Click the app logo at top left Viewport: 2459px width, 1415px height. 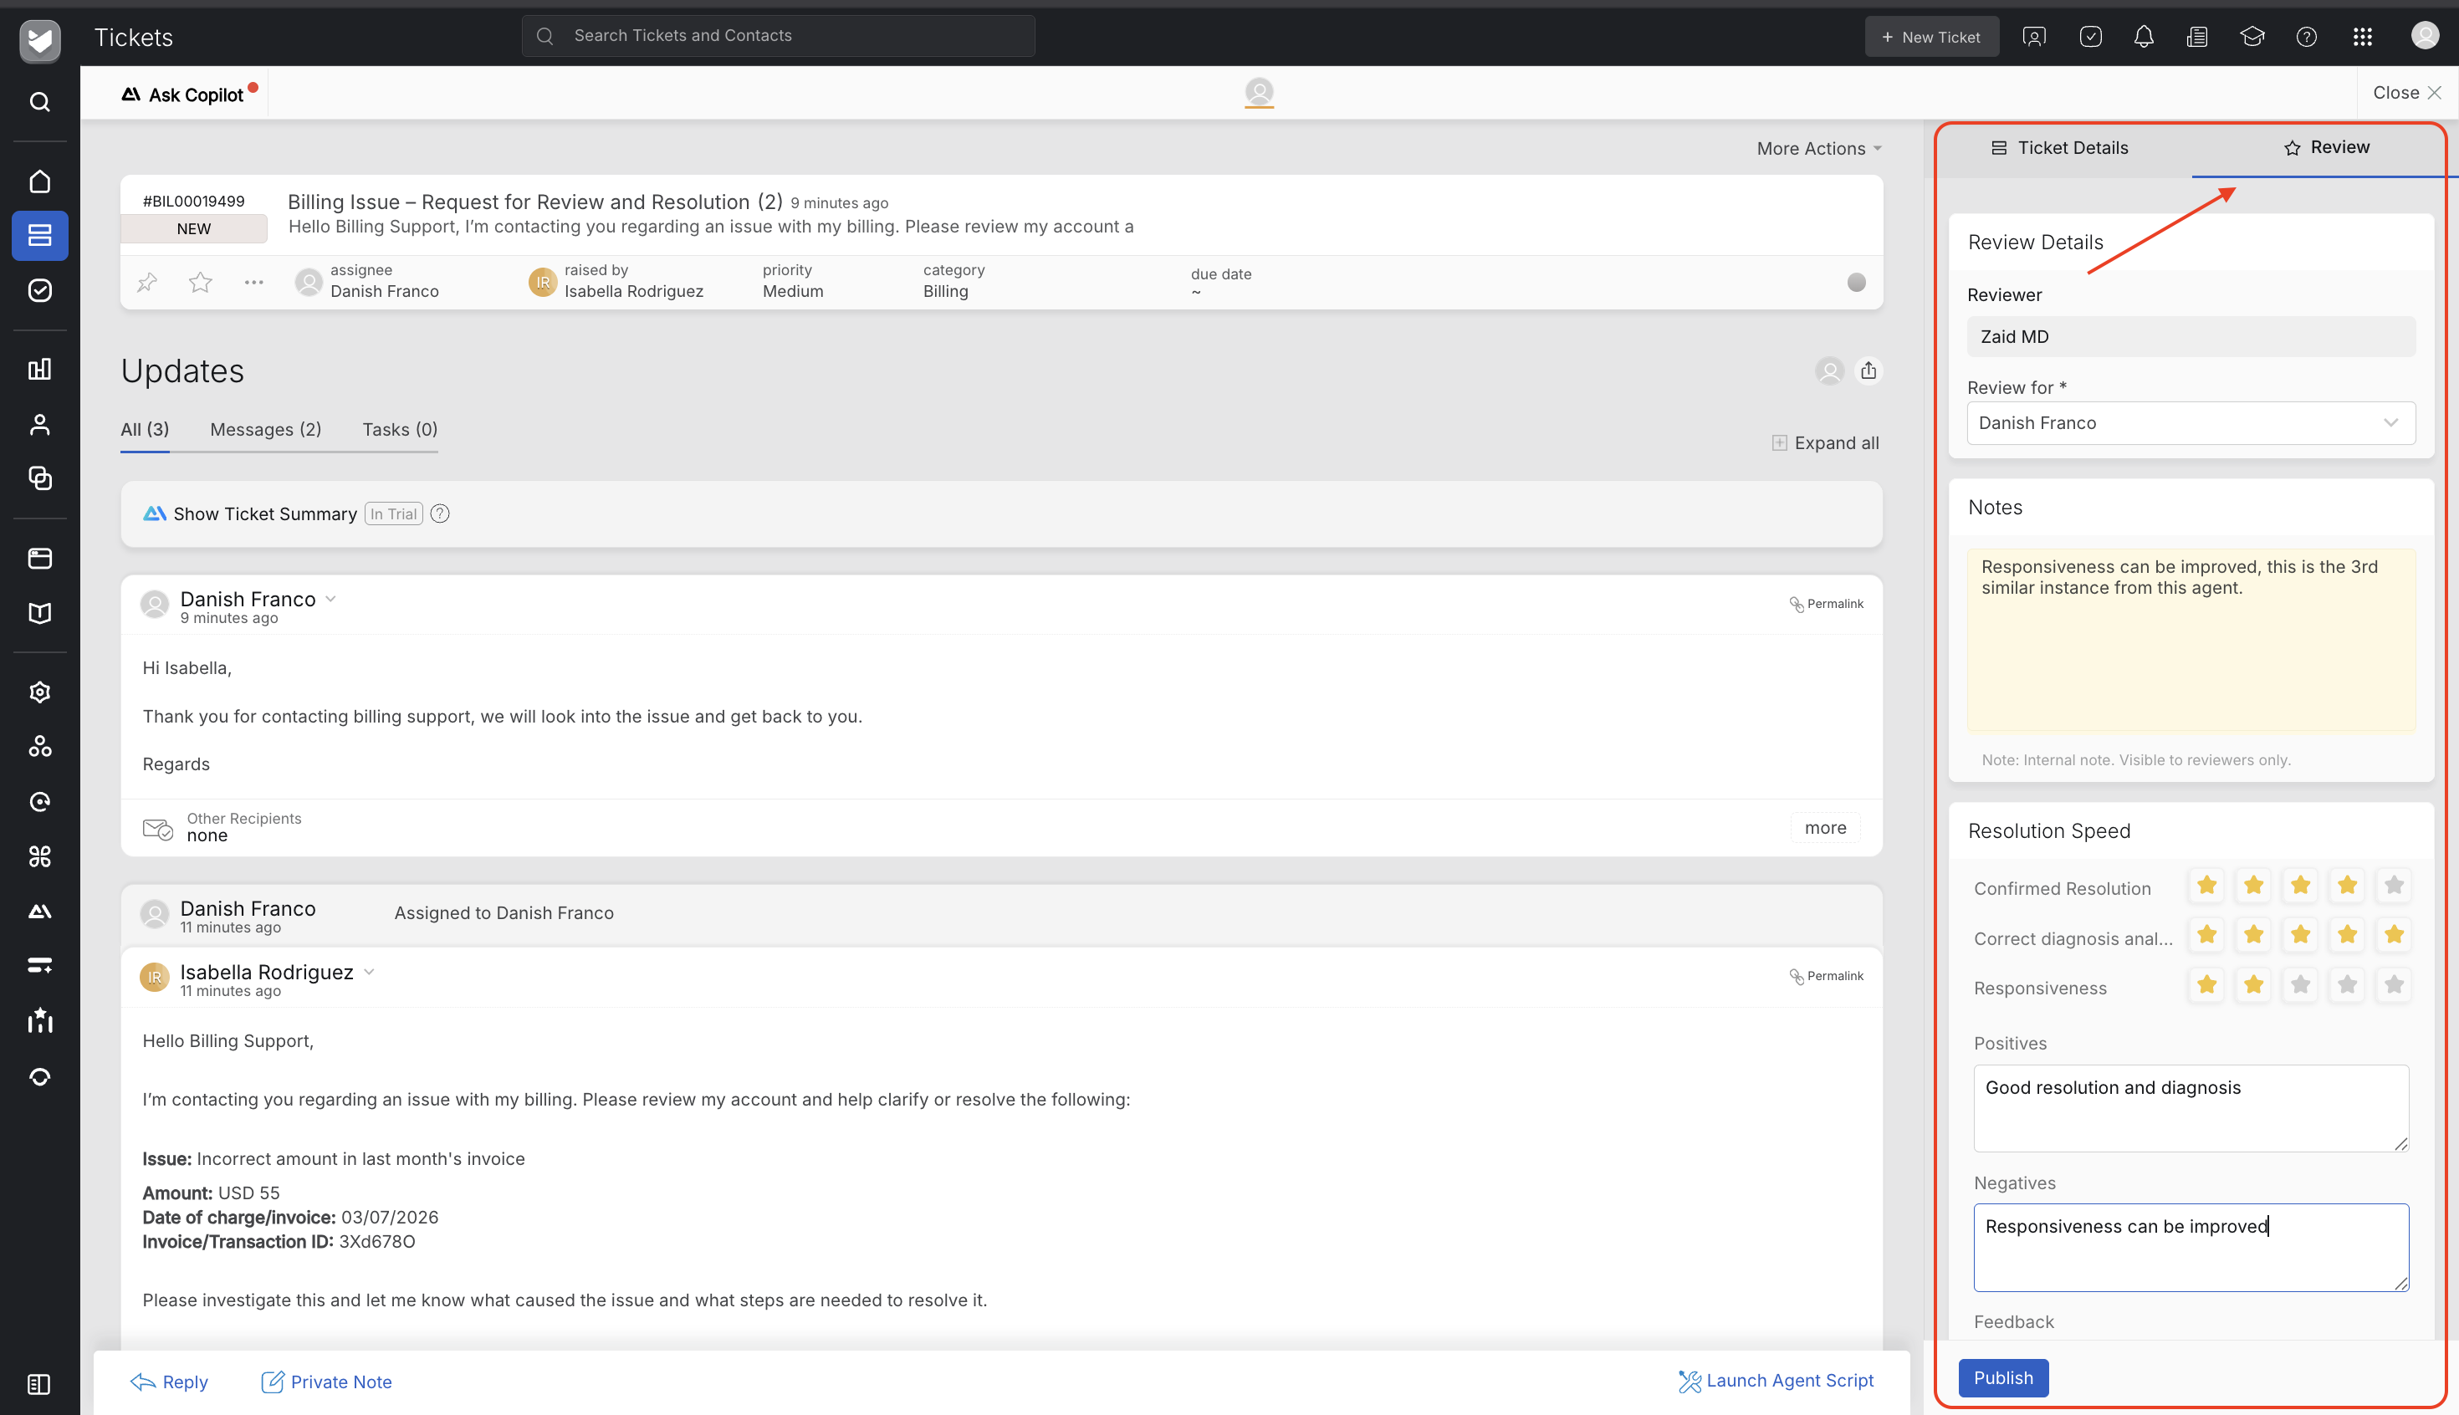tap(40, 41)
